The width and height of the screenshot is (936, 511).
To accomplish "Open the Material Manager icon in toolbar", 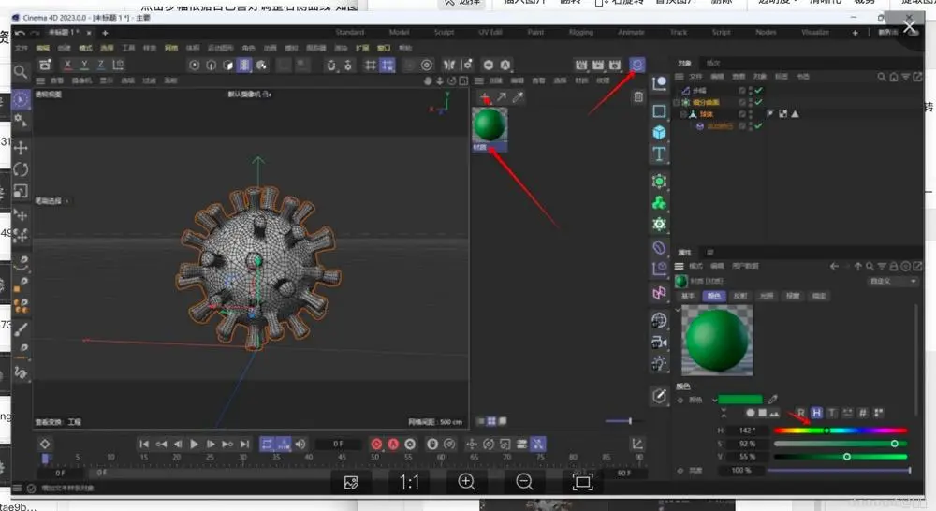I will pos(638,65).
